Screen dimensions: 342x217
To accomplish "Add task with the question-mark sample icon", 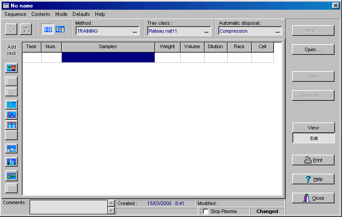I will [11, 68].
